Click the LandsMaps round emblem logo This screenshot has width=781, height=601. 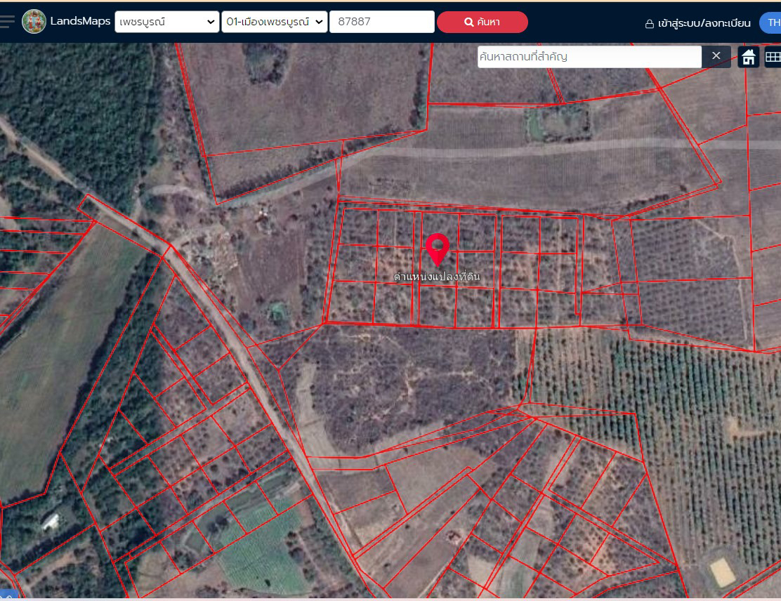click(34, 22)
